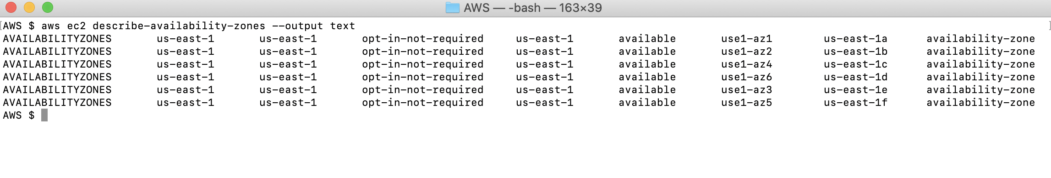Image resolution: width=1051 pixels, height=178 pixels.
Task: Click the us-east-1c zone name
Action: pos(855,64)
